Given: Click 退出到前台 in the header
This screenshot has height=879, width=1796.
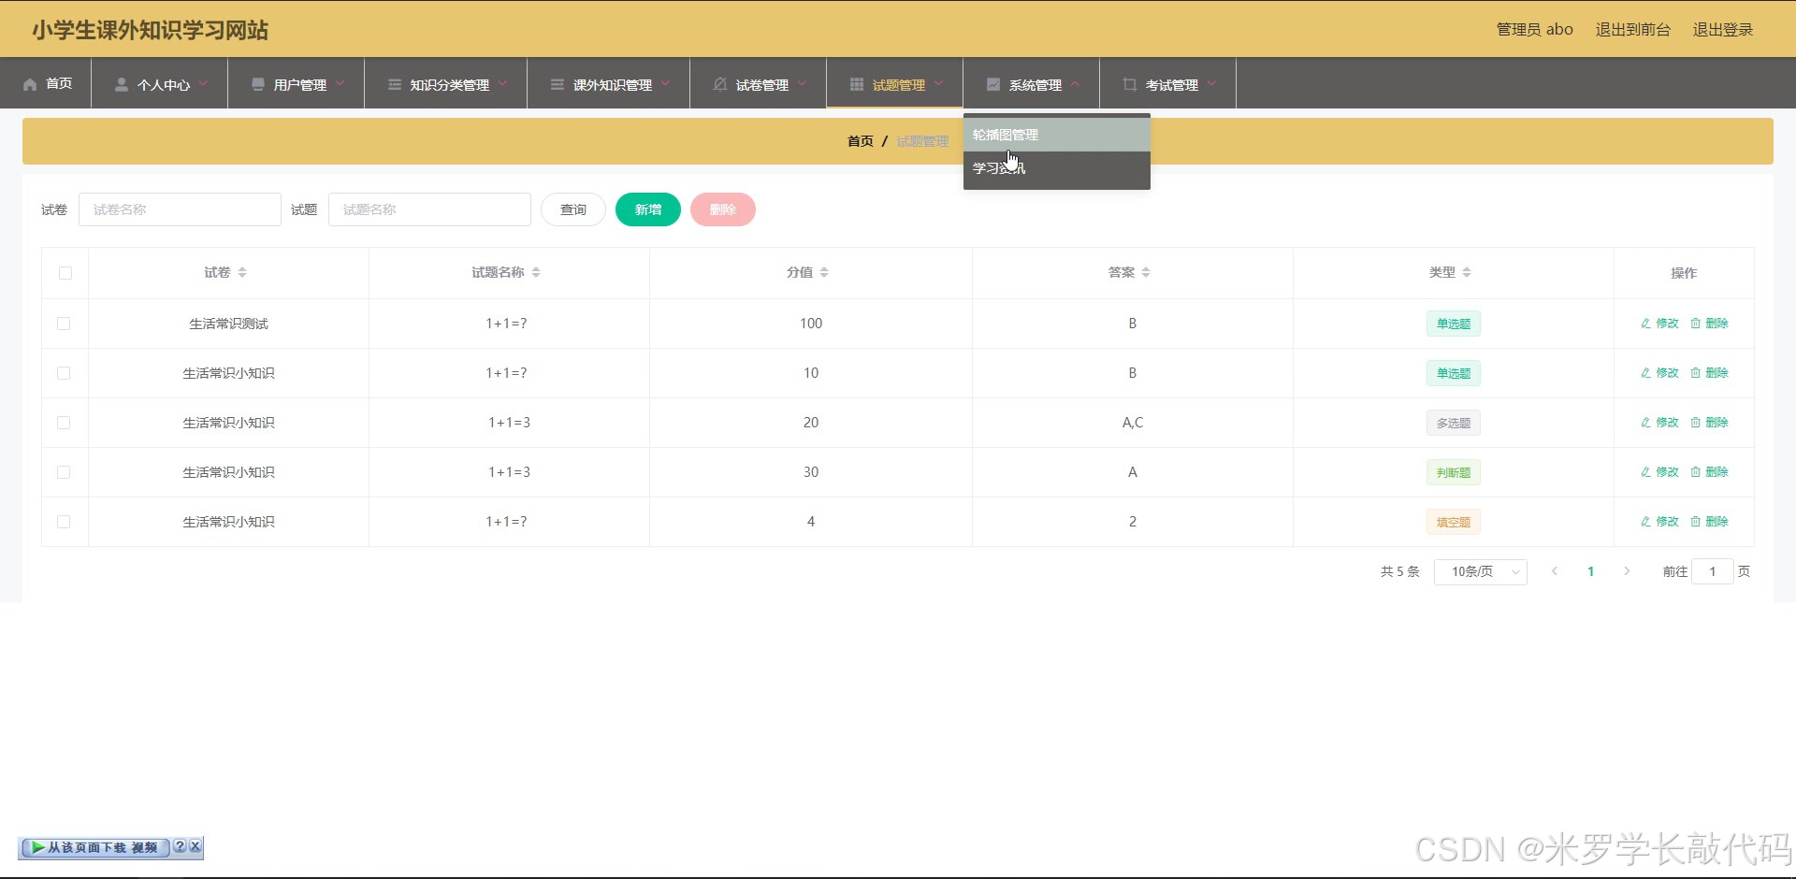Looking at the screenshot, I should [1632, 30].
